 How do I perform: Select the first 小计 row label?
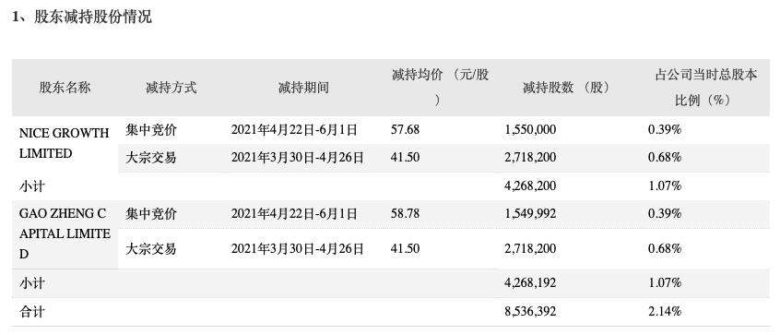tap(32, 186)
